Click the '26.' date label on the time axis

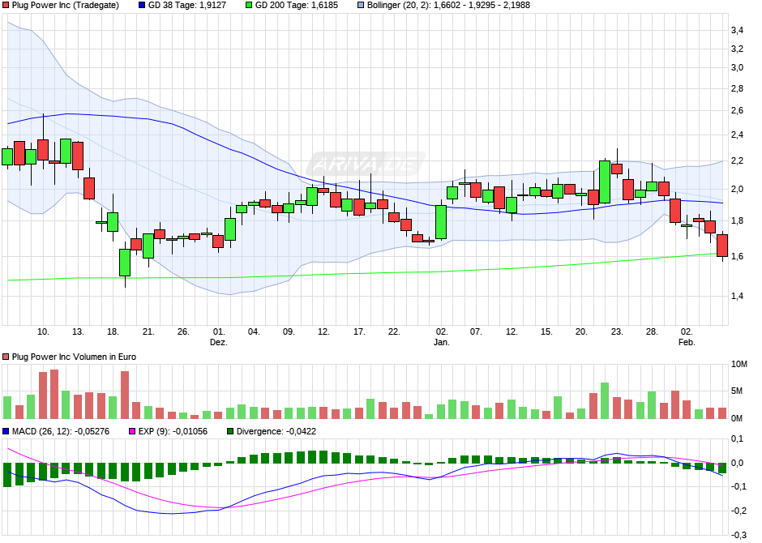tap(183, 331)
